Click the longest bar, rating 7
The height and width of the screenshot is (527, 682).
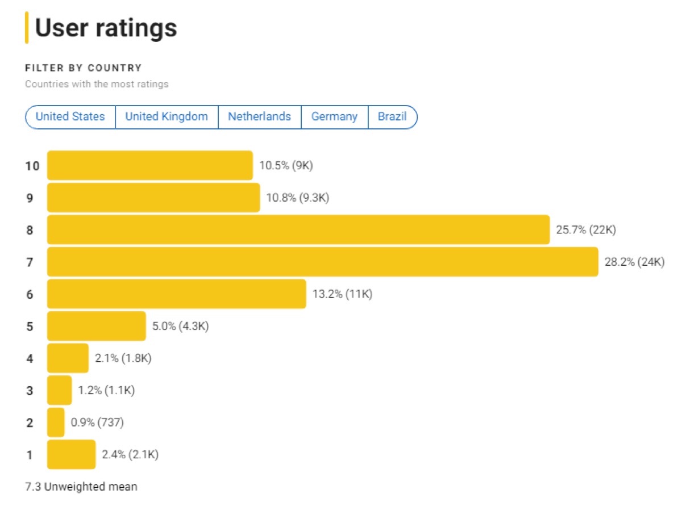318,262
